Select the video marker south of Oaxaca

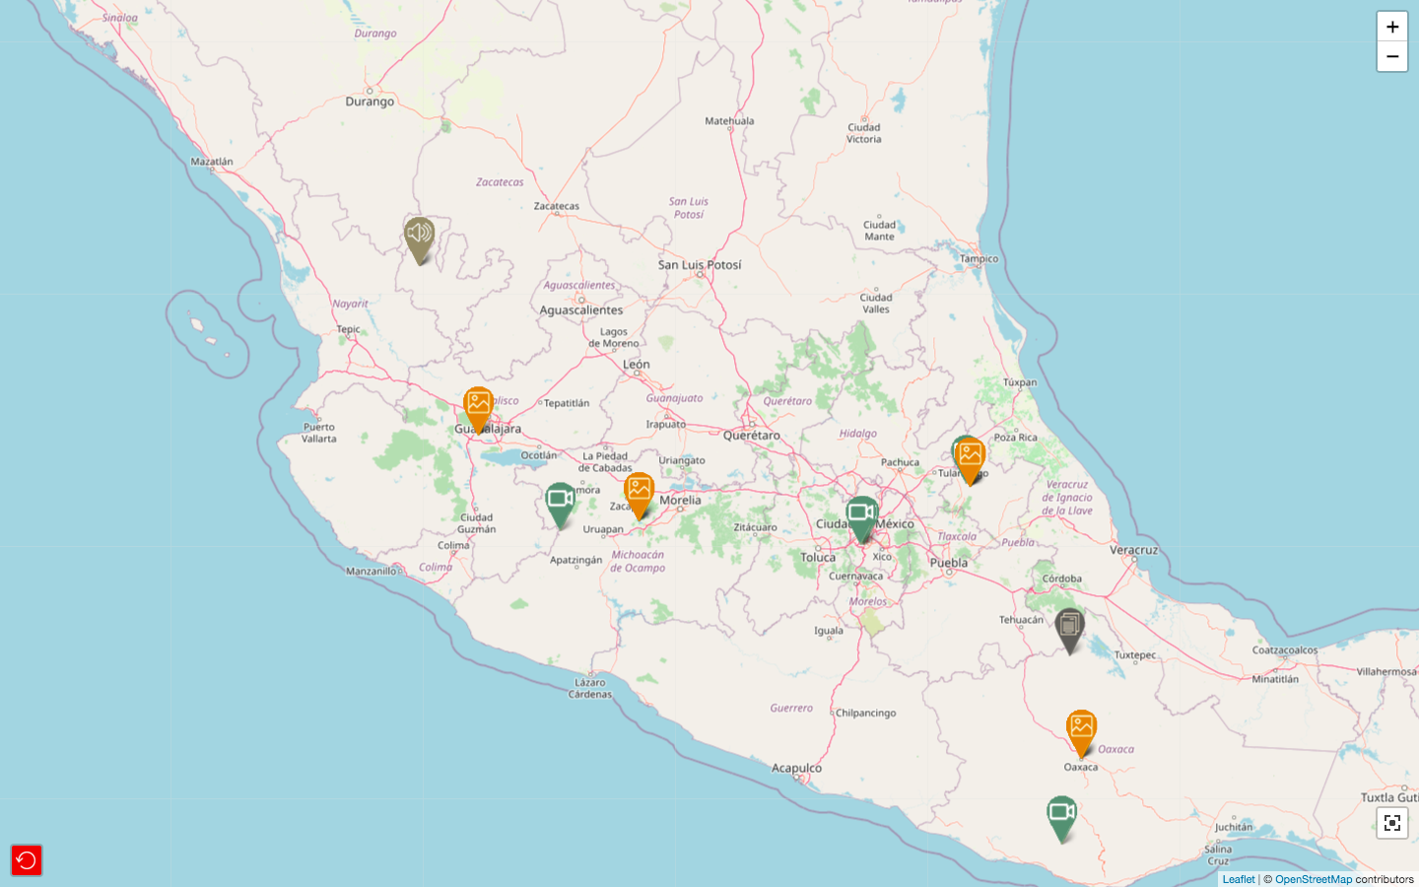tap(1061, 815)
